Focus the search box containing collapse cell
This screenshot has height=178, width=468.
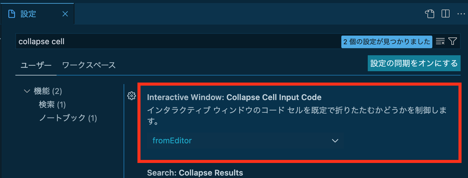[x=178, y=41]
